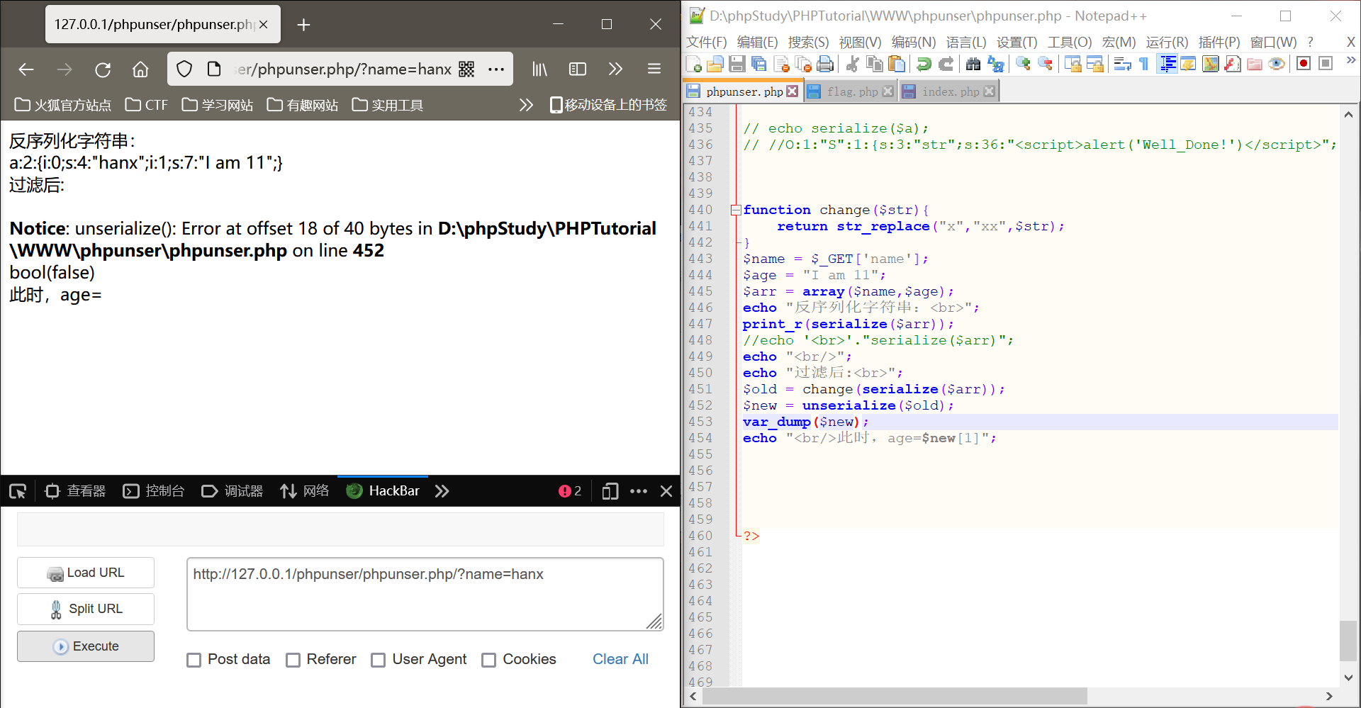The image size is (1361, 708).
Task: Close the phpunser.php tab
Action: click(792, 91)
